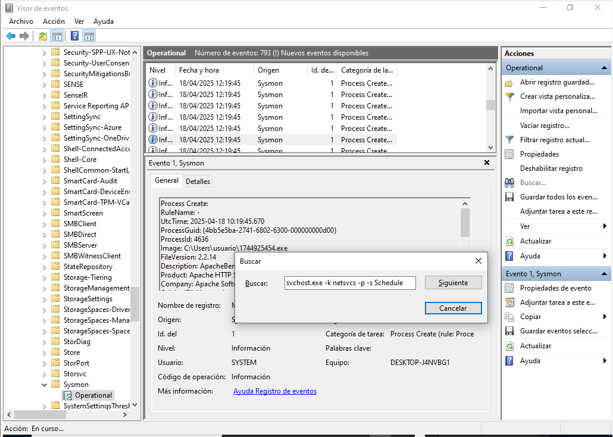Click the Up one level folder icon

[x=43, y=36]
